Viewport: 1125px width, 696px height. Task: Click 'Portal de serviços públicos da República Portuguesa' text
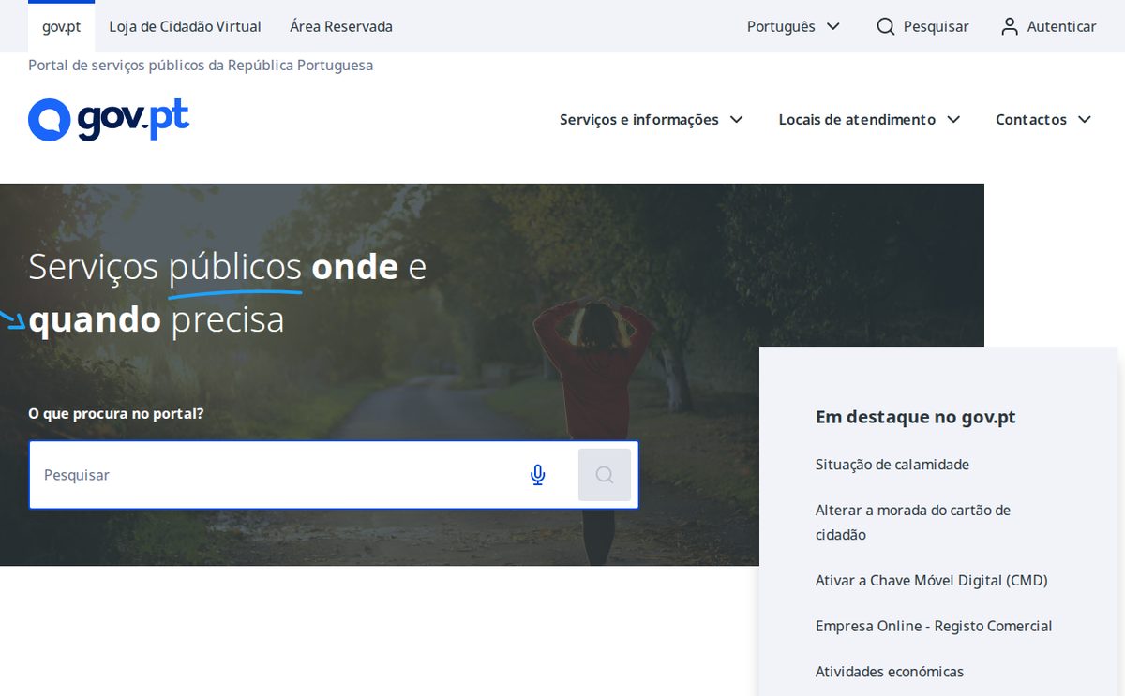coord(201,66)
